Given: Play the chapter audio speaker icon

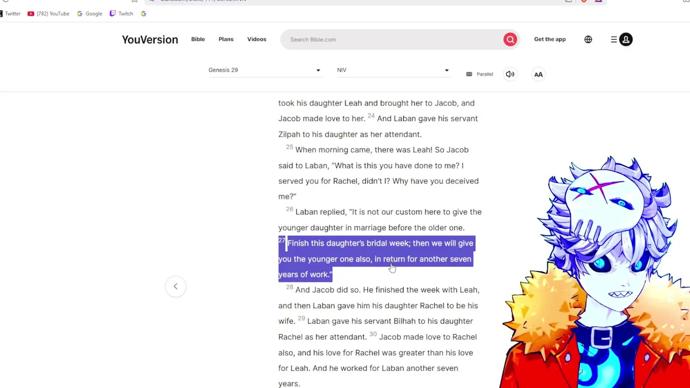Looking at the screenshot, I should 510,74.
